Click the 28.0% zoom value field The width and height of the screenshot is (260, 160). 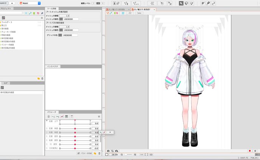(113, 155)
